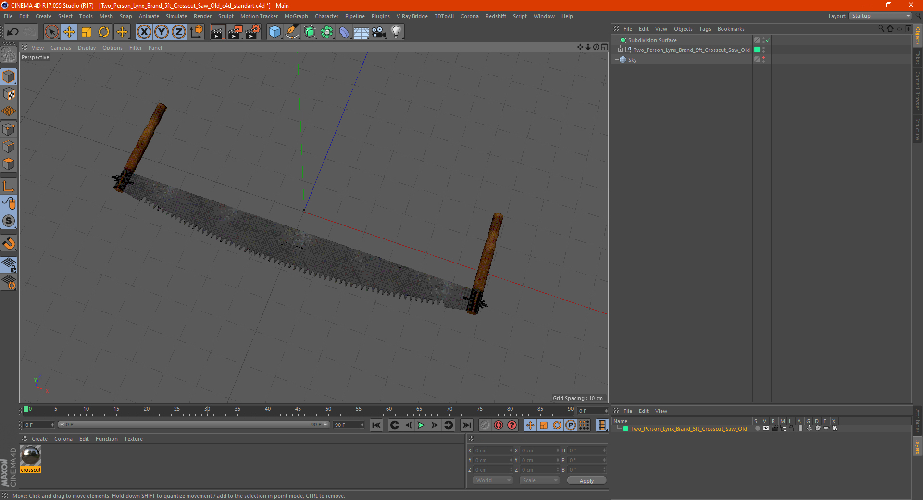Viewport: 923px width, 500px height.
Task: Click search icon in Objects manager
Action: [x=881, y=29]
